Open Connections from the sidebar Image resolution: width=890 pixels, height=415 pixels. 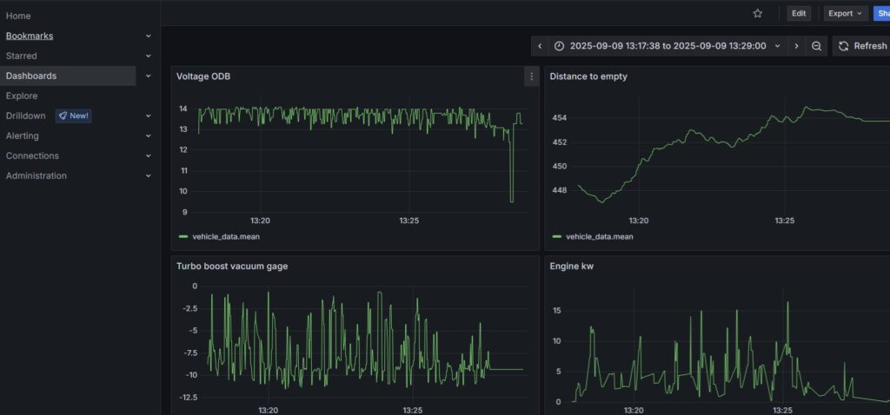32,155
